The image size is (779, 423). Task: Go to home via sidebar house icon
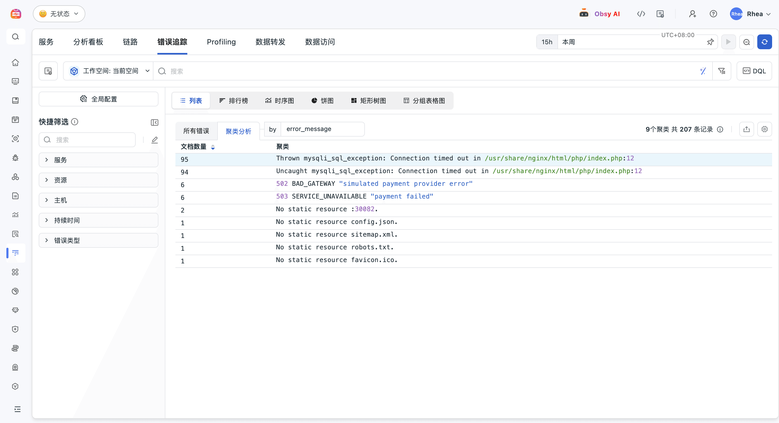point(15,62)
